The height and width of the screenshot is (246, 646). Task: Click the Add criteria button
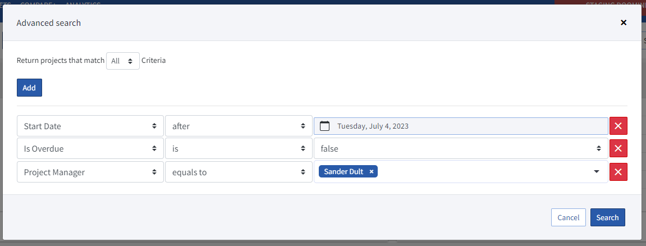coord(29,88)
